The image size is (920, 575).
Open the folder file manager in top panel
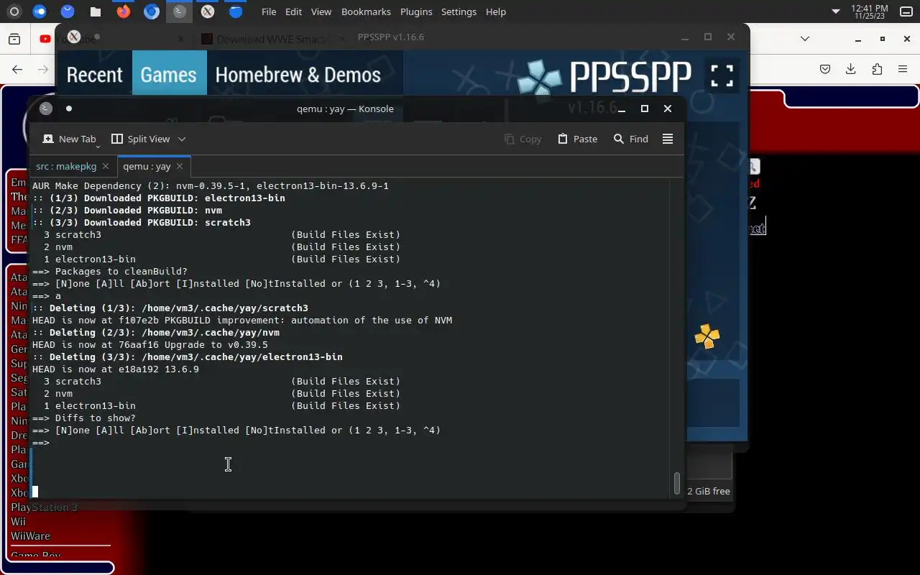[95, 11]
